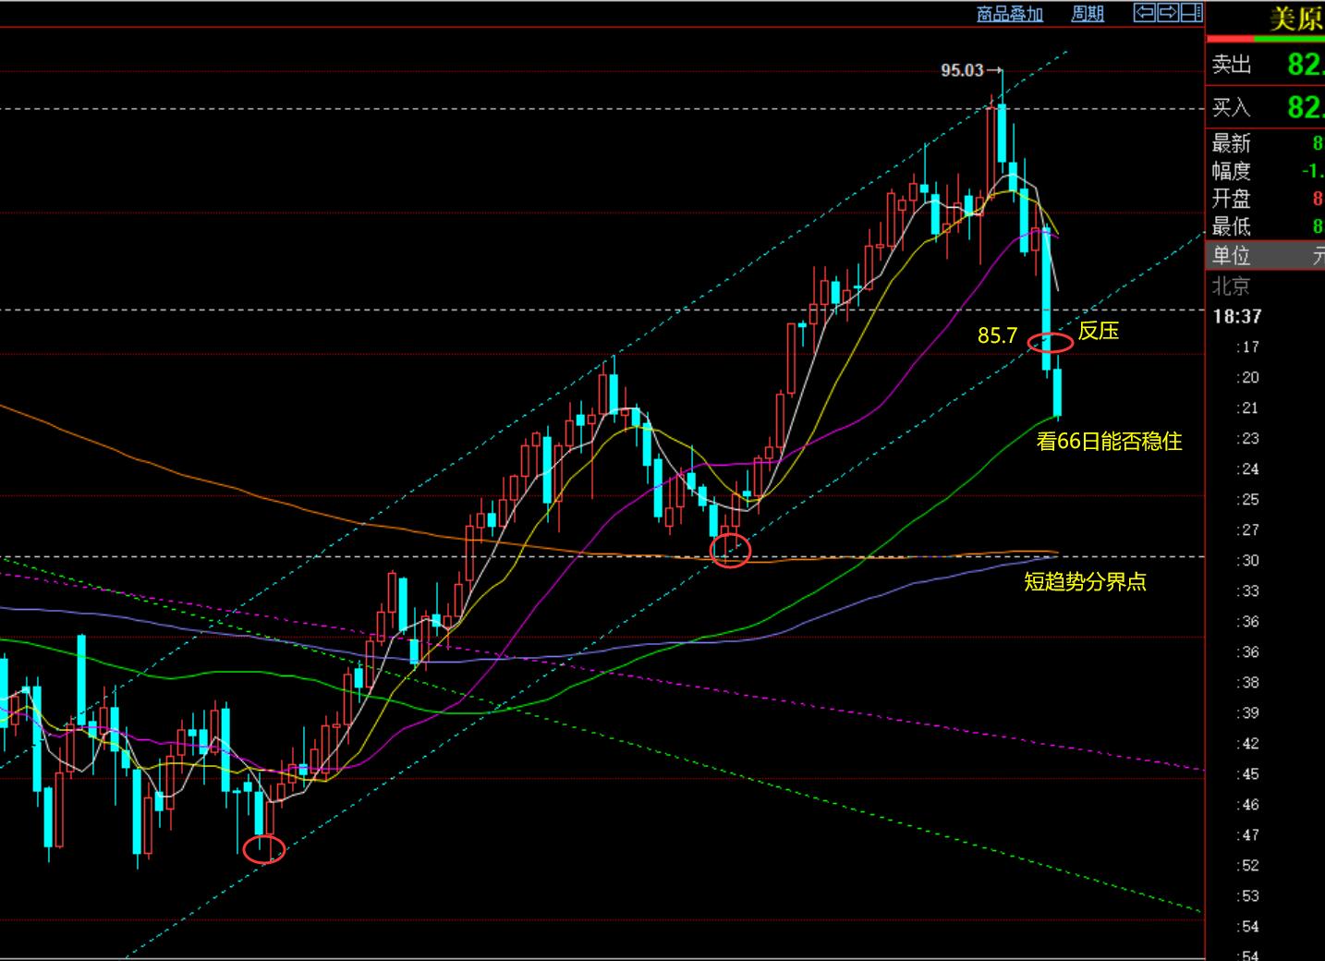
Task: Toggle the split panel layout icon
Action: tap(1192, 13)
